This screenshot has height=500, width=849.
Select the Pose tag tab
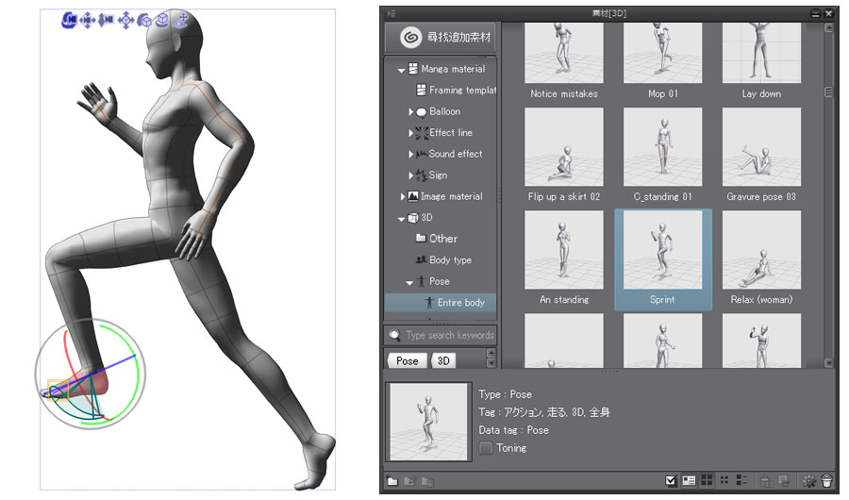[407, 360]
